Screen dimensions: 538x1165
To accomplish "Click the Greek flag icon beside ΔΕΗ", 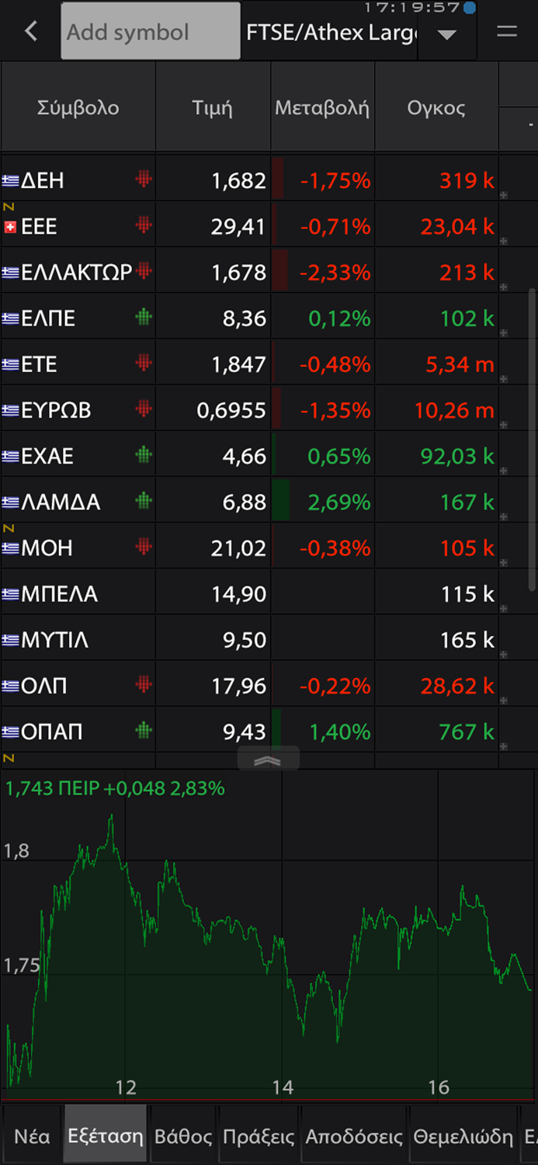I will [9, 179].
